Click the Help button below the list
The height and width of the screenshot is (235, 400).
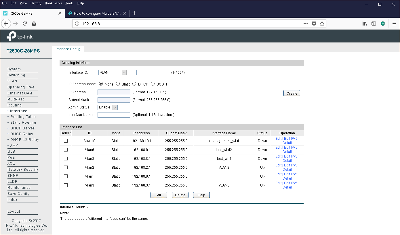click(201, 195)
